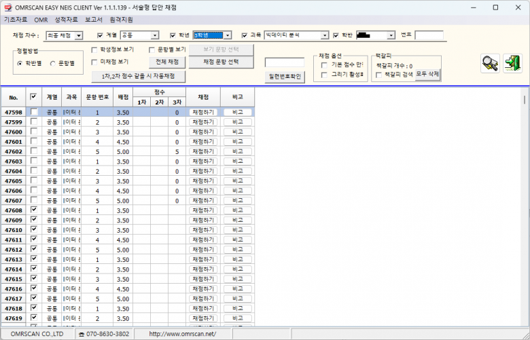530x340 pixels.
Task: Click the 번호 input field
Action: [x=429, y=35]
